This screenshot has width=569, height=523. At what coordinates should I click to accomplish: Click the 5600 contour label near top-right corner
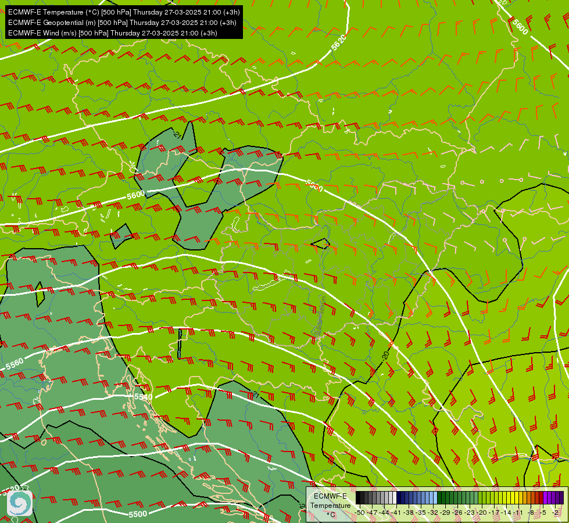(520, 27)
